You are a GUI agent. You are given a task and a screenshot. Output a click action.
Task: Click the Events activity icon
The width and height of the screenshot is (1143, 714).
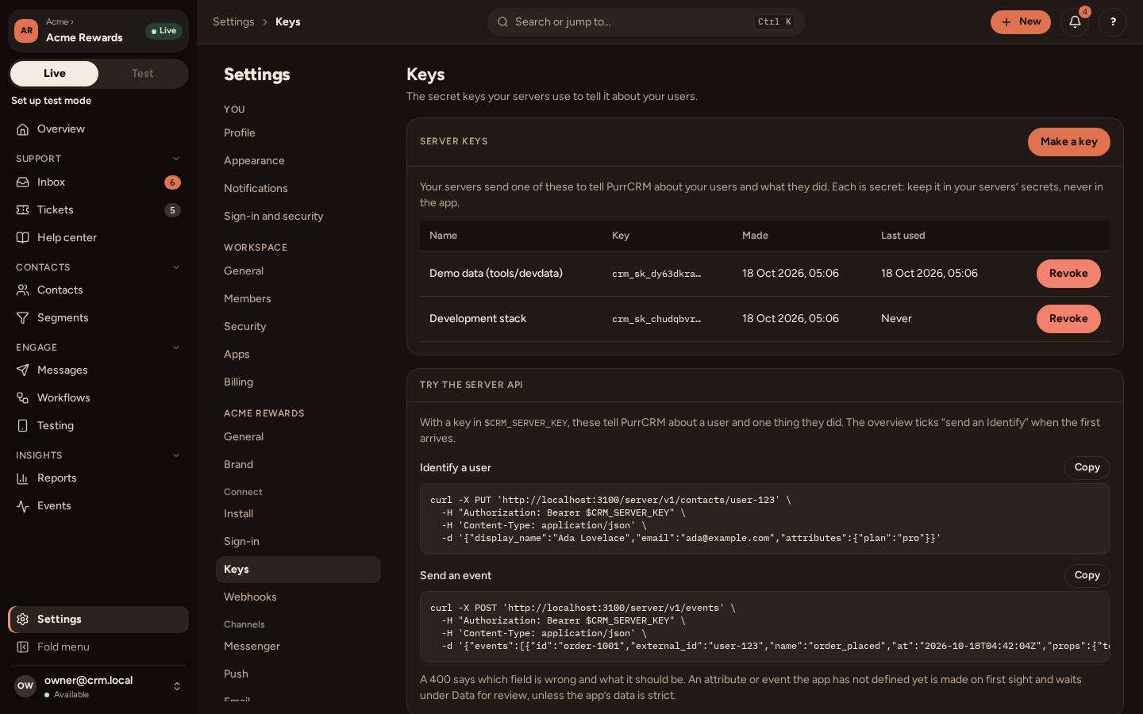point(23,506)
